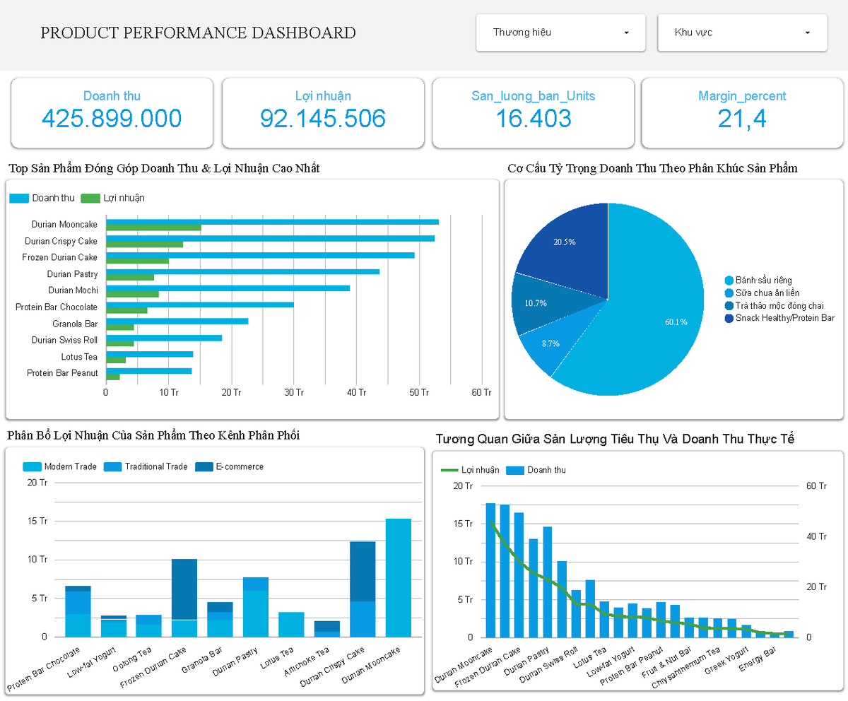
Task: Click the Modern Trade legend entry
Action: [x=60, y=467]
